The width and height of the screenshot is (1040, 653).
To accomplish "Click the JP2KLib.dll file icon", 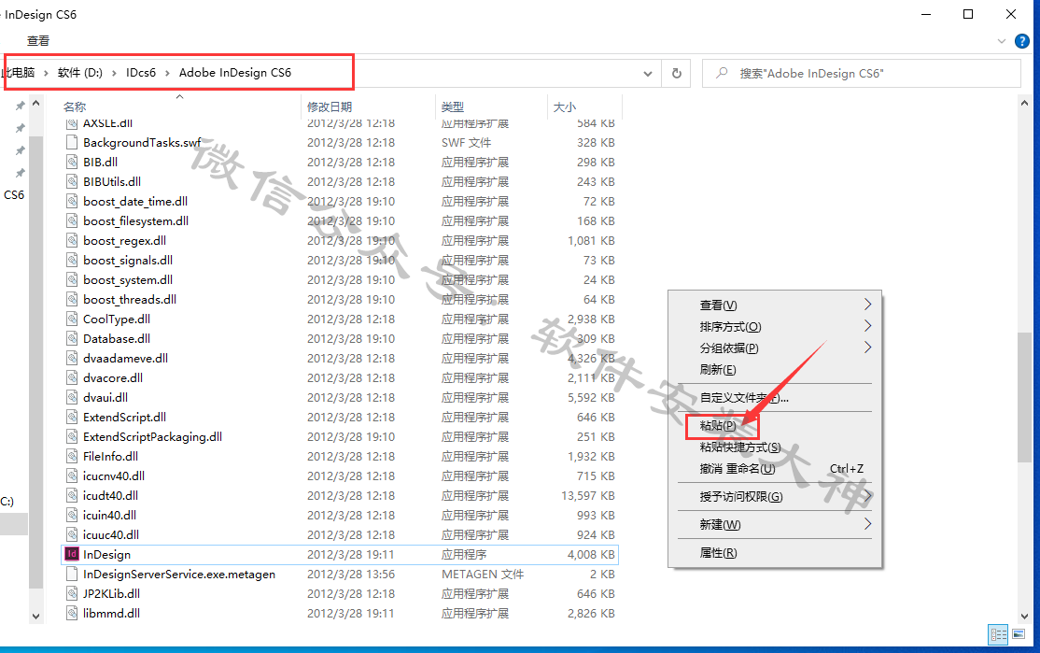I will click(x=72, y=594).
